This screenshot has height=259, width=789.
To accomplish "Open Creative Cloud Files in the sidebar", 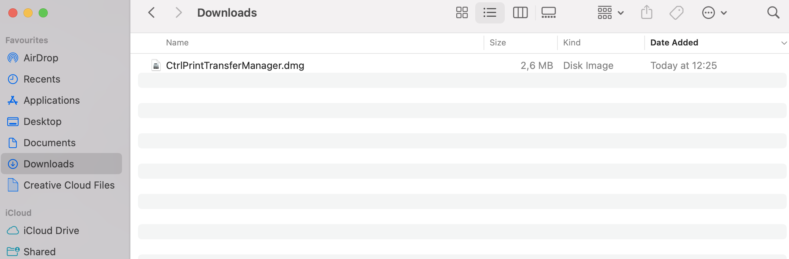I will pyautogui.click(x=61, y=185).
